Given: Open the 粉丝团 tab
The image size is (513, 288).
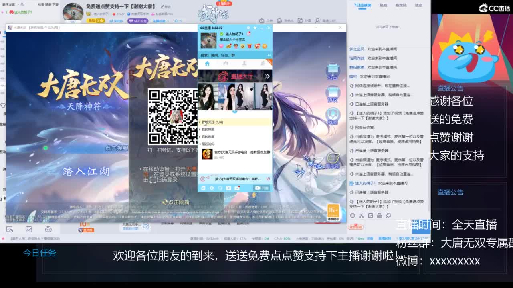Looking at the screenshot, I should pyautogui.click(x=401, y=5).
